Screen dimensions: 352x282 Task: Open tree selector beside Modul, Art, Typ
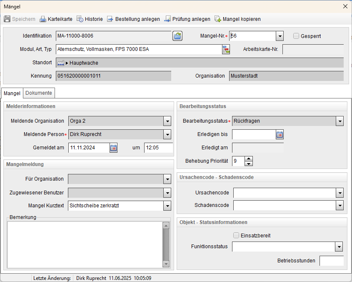pyautogui.click(x=226, y=50)
